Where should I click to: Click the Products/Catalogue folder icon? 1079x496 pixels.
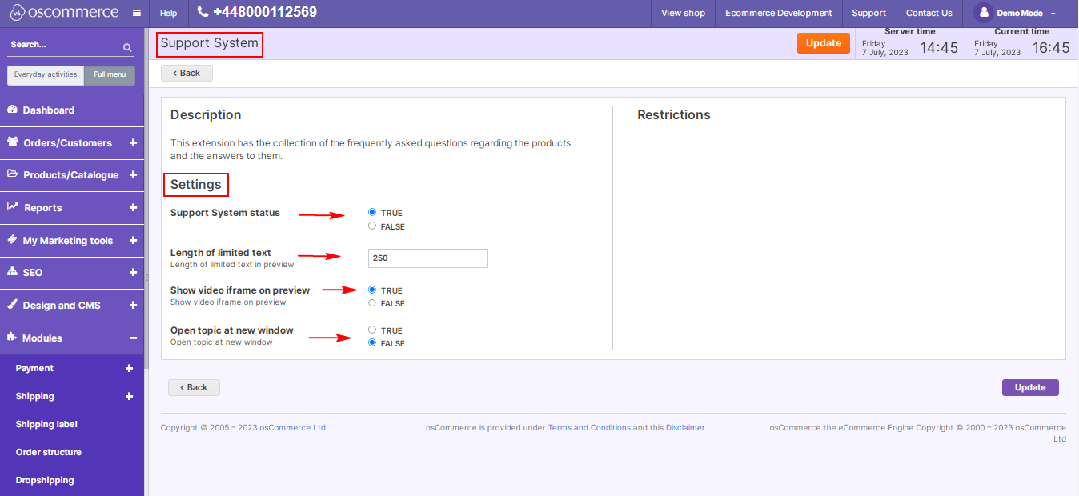(x=13, y=174)
